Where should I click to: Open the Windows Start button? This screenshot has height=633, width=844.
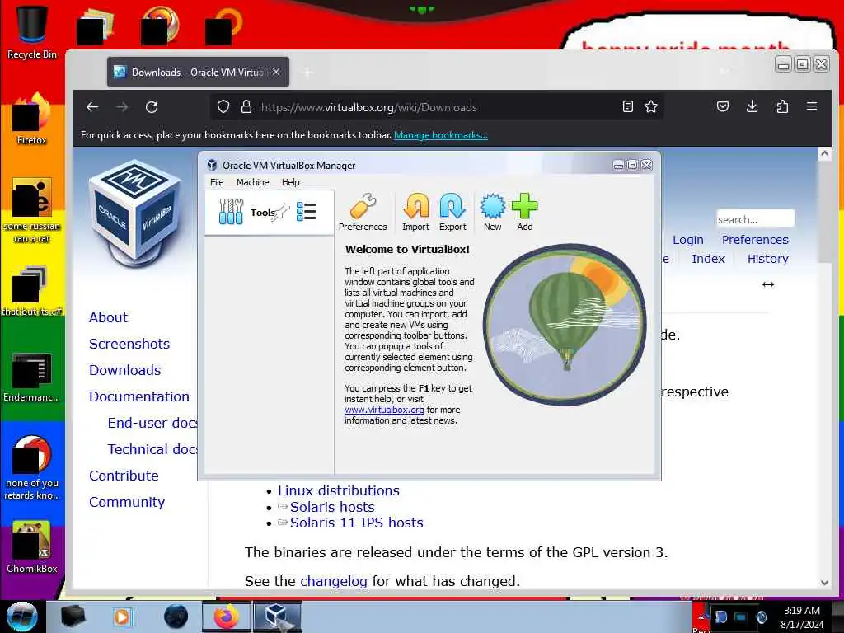[x=21, y=617]
